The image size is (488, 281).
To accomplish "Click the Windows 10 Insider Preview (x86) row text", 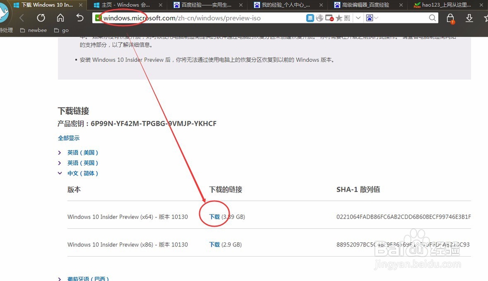I will (x=127, y=244).
